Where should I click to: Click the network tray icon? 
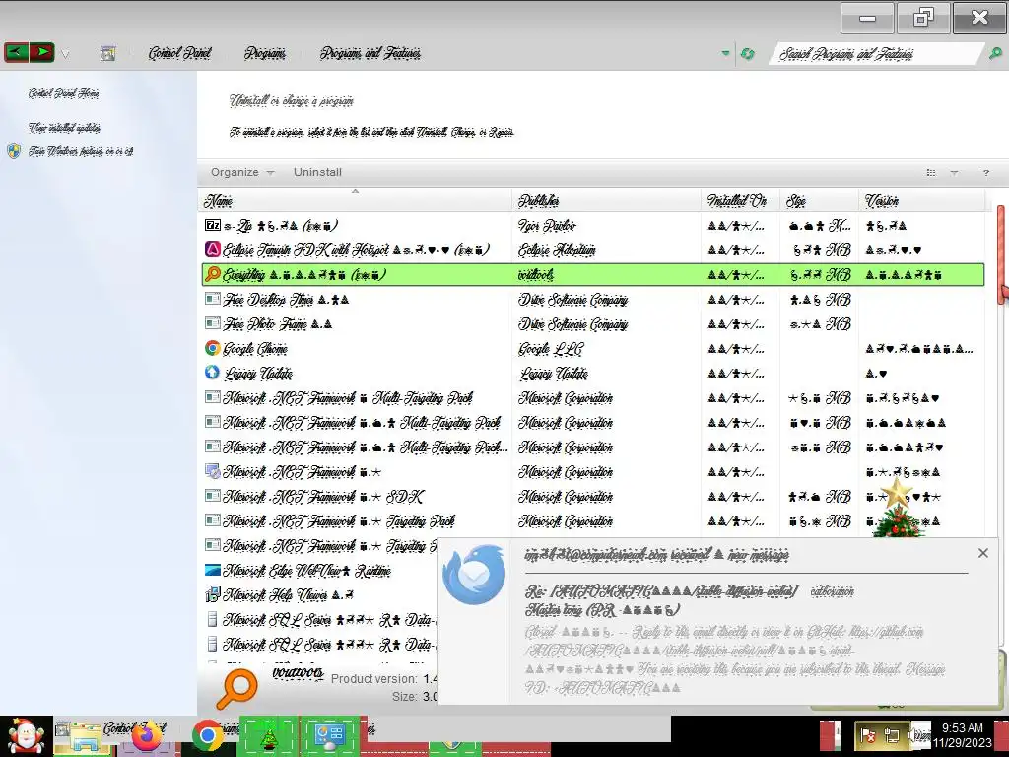pos(892,735)
